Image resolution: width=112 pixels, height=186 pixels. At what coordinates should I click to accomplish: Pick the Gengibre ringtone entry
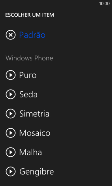coord(37,172)
